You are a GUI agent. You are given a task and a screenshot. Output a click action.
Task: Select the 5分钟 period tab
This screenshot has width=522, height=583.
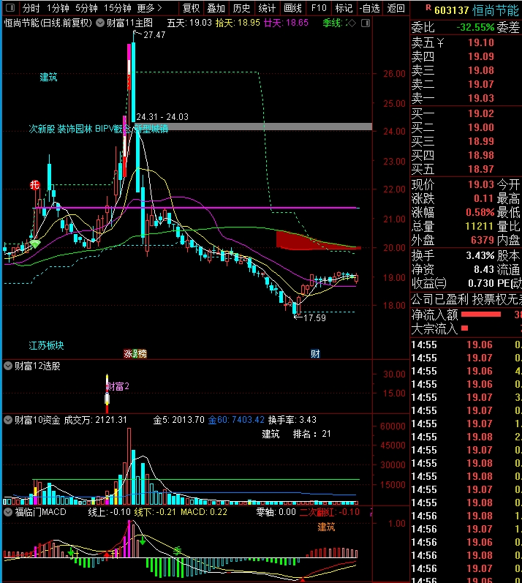click(86, 8)
